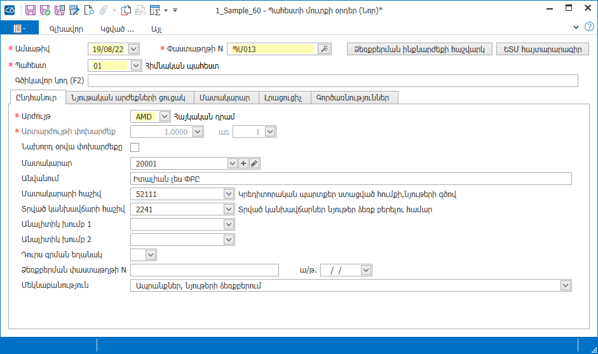Viewport: 598px width, 354px height.
Task: Toggle the Նախորդ օրվա փոխարժեքը checkbox
Action: click(135, 147)
